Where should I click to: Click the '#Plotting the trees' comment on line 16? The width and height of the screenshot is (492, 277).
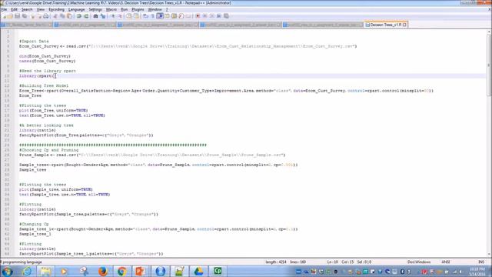click(43, 105)
